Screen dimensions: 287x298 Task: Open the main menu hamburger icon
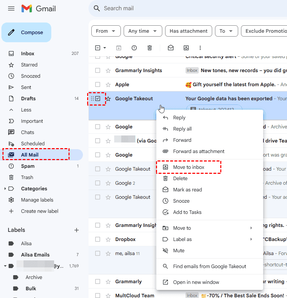pyautogui.click(x=11, y=8)
